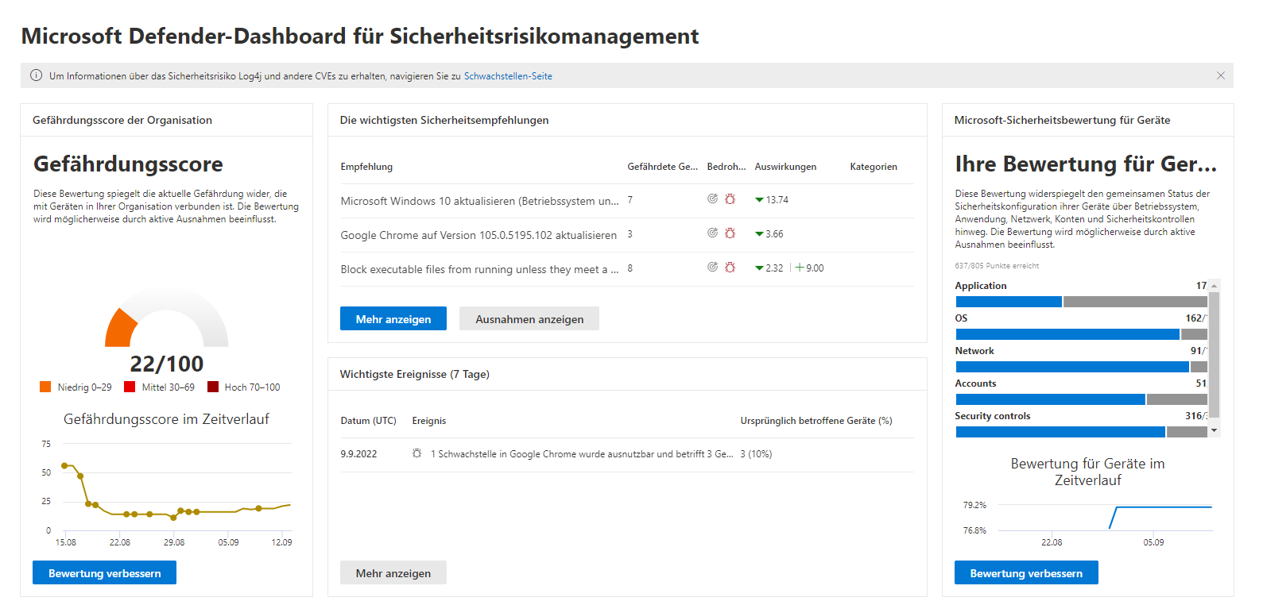Open Block executable files from running recommendation
Viewport: 1263px width, 605px height.
pyautogui.click(x=479, y=269)
